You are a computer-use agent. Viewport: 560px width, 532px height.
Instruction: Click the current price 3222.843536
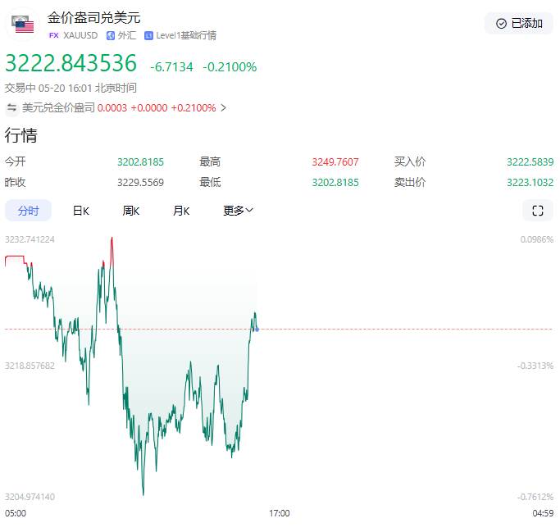(71, 63)
